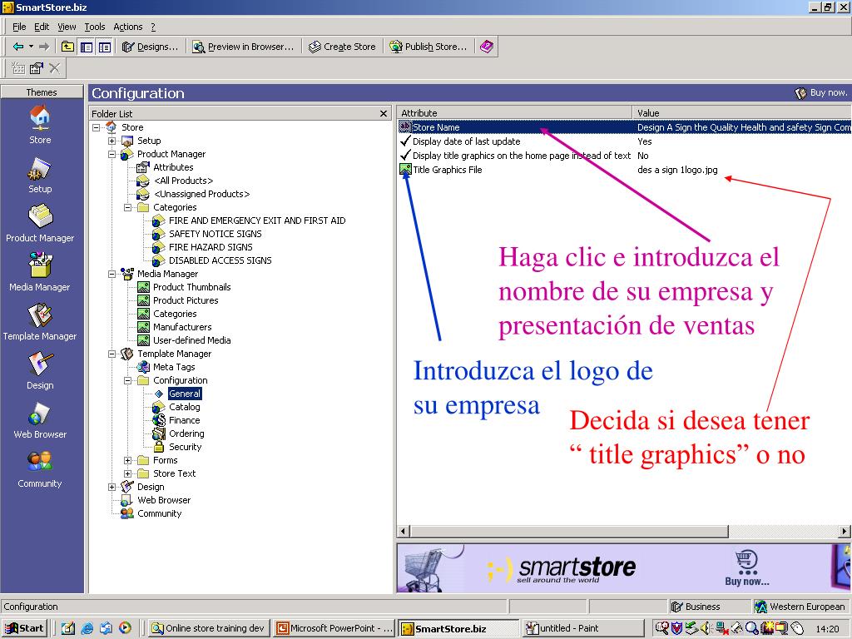
Task: Collapse the Configuration folder tree node
Action: pyautogui.click(x=127, y=380)
